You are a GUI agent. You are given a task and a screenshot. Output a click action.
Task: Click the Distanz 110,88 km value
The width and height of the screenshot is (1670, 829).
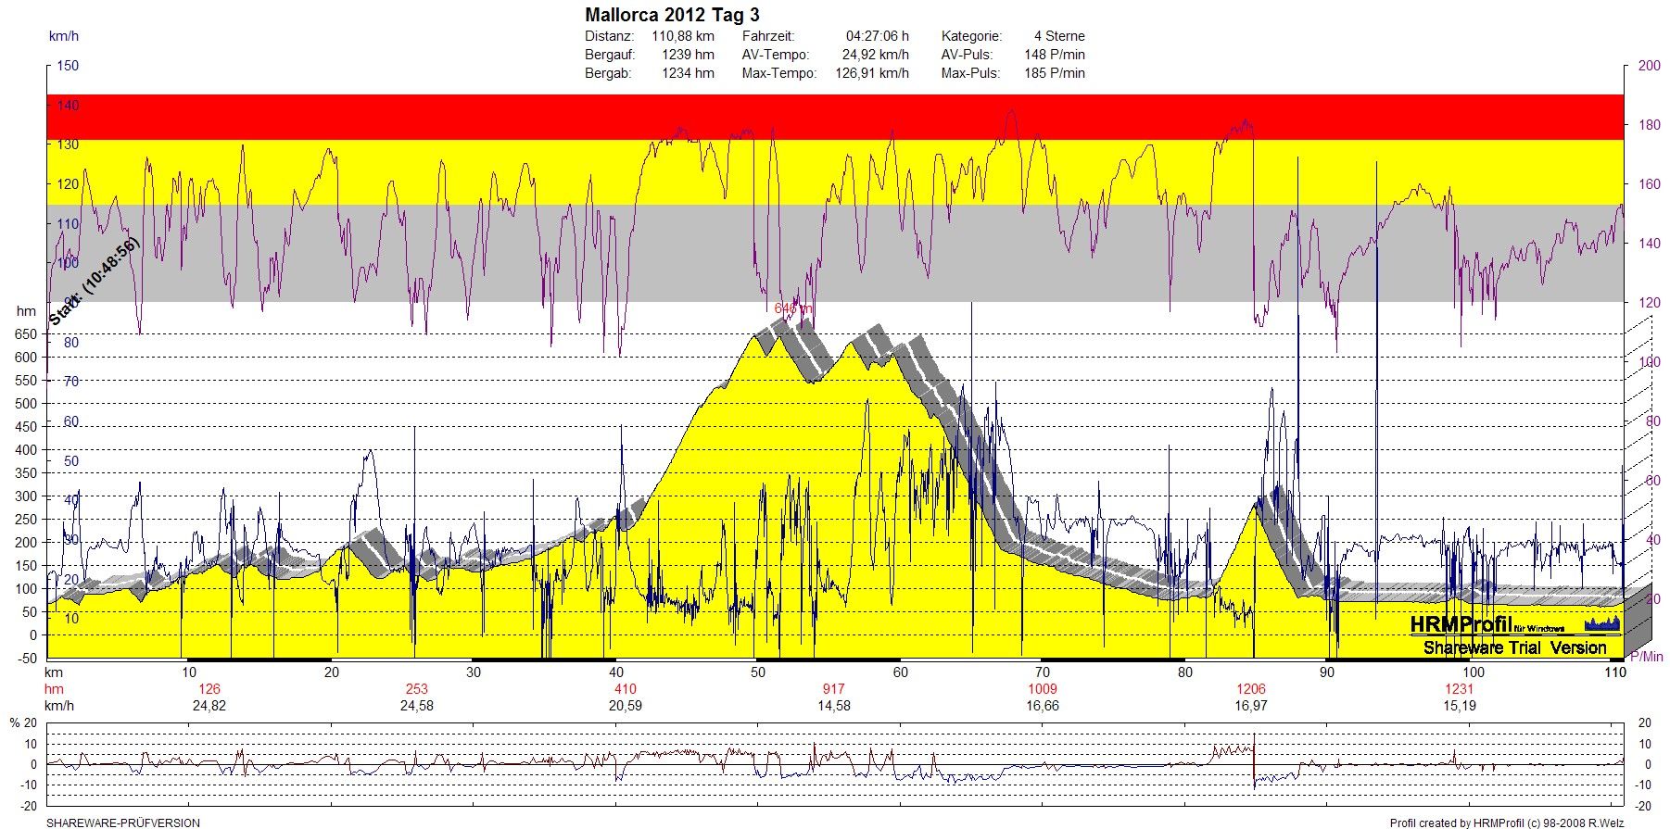pos(682,36)
